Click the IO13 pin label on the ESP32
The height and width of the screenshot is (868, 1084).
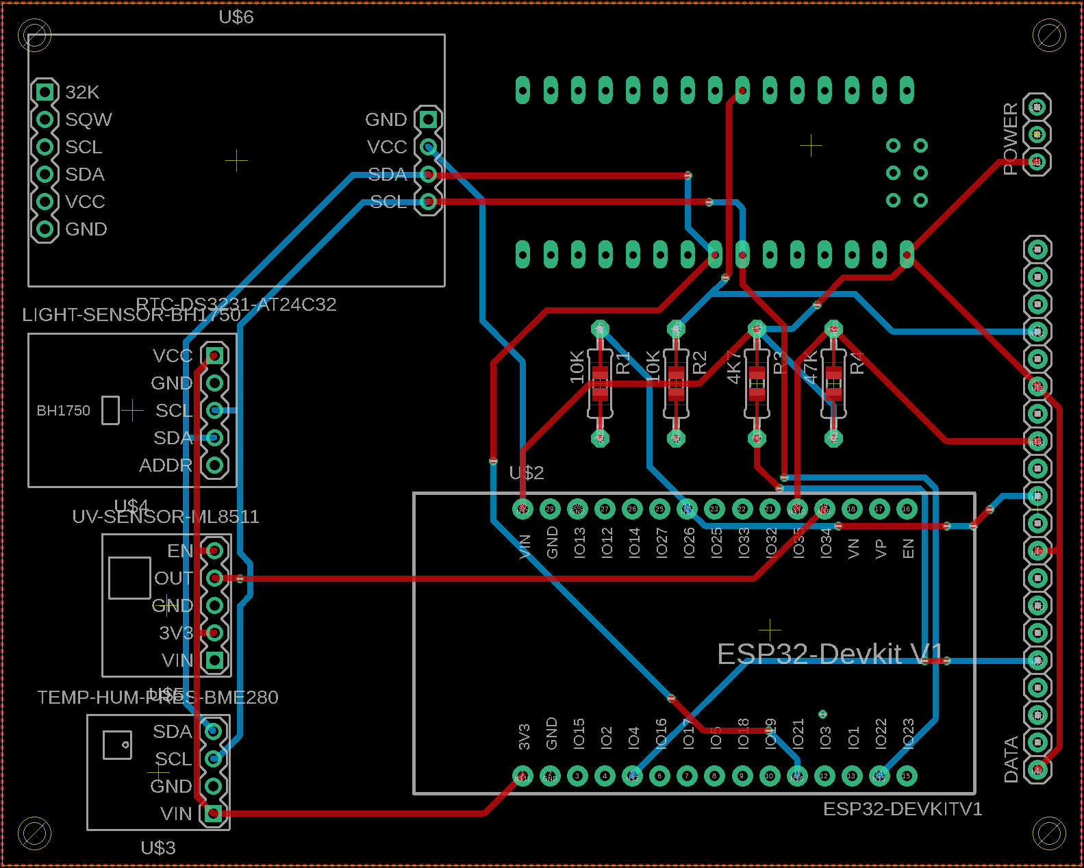tap(579, 543)
